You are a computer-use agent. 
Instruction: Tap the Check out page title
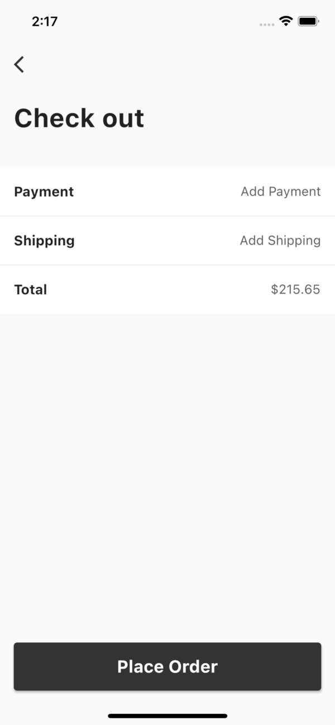pyautogui.click(x=79, y=118)
